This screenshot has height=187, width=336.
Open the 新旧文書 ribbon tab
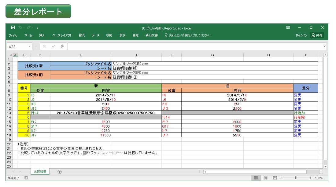151,35
